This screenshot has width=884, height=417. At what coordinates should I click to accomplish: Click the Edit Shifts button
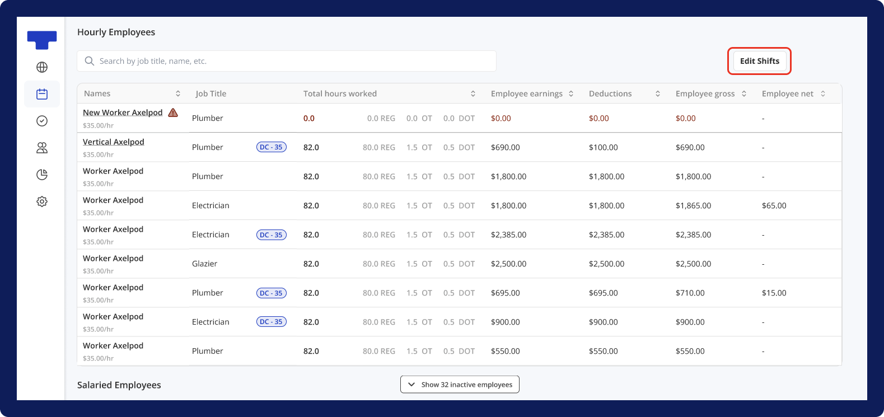(x=760, y=61)
